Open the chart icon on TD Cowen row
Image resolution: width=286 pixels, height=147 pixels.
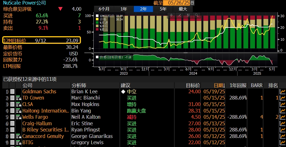[283, 98]
